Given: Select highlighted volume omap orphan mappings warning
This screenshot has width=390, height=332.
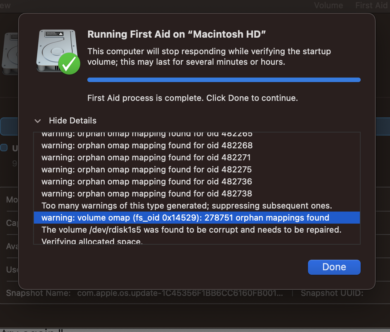Looking at the screenshot, I should point(185,218).
